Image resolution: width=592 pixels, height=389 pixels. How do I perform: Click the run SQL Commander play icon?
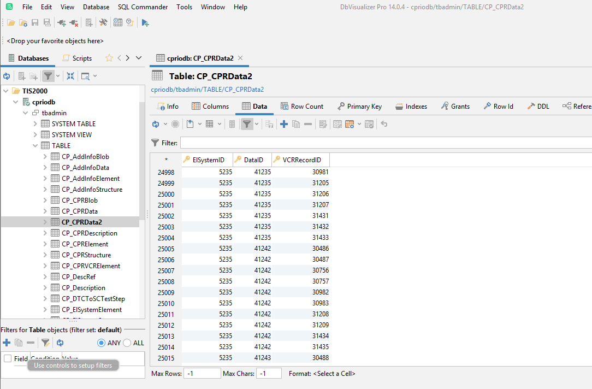pos(145,22)
